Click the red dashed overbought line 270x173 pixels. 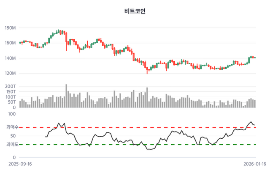tap(169, 127)
